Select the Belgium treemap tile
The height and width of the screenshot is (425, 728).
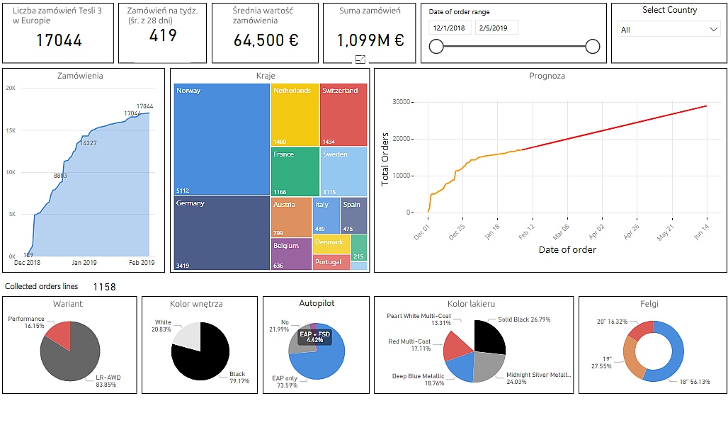point(292,254)
